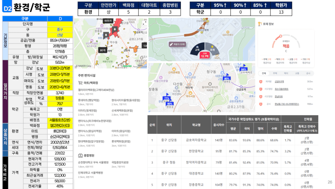Open the 한남동 730 시니어레지던스 link

coord(287,104)
